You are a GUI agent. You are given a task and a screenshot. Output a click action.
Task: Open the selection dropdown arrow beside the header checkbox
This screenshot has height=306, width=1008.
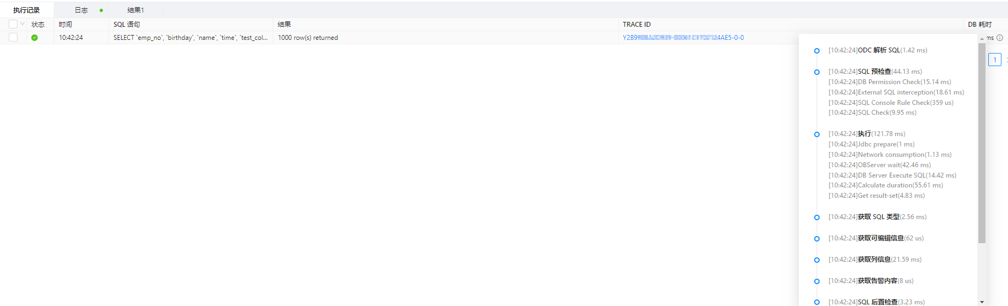coord(22,24)
